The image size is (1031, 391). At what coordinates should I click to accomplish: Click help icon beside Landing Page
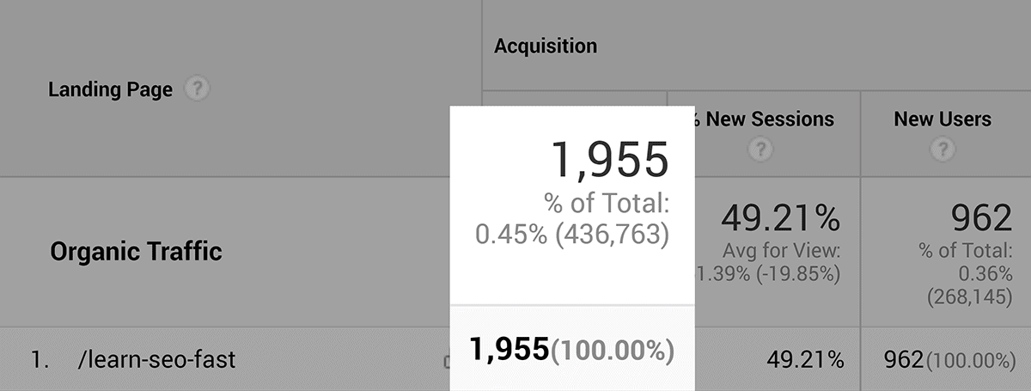198,89
